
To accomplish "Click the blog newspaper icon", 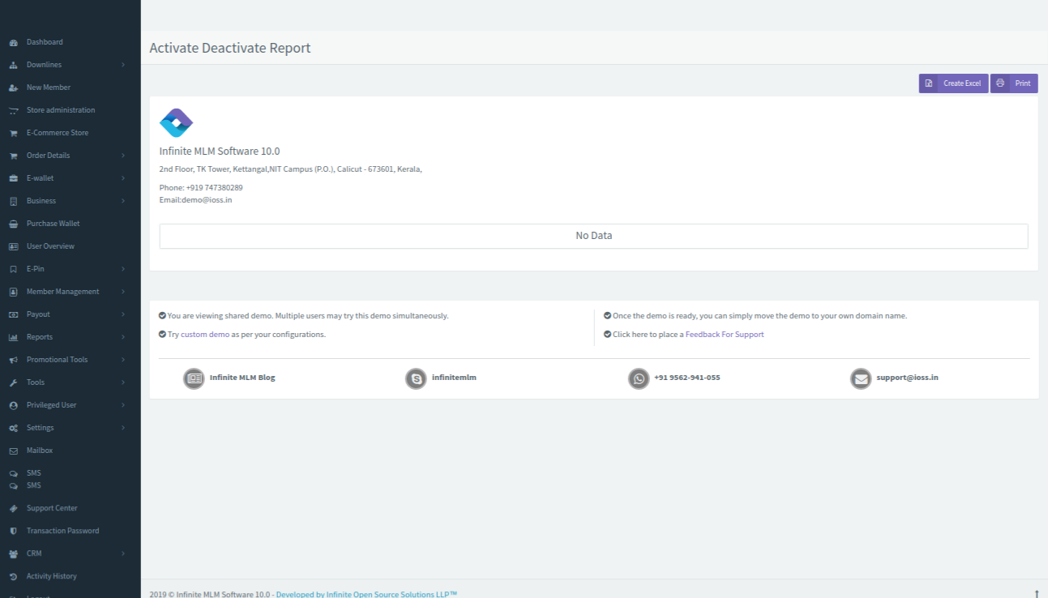I will tap(194, 378).
